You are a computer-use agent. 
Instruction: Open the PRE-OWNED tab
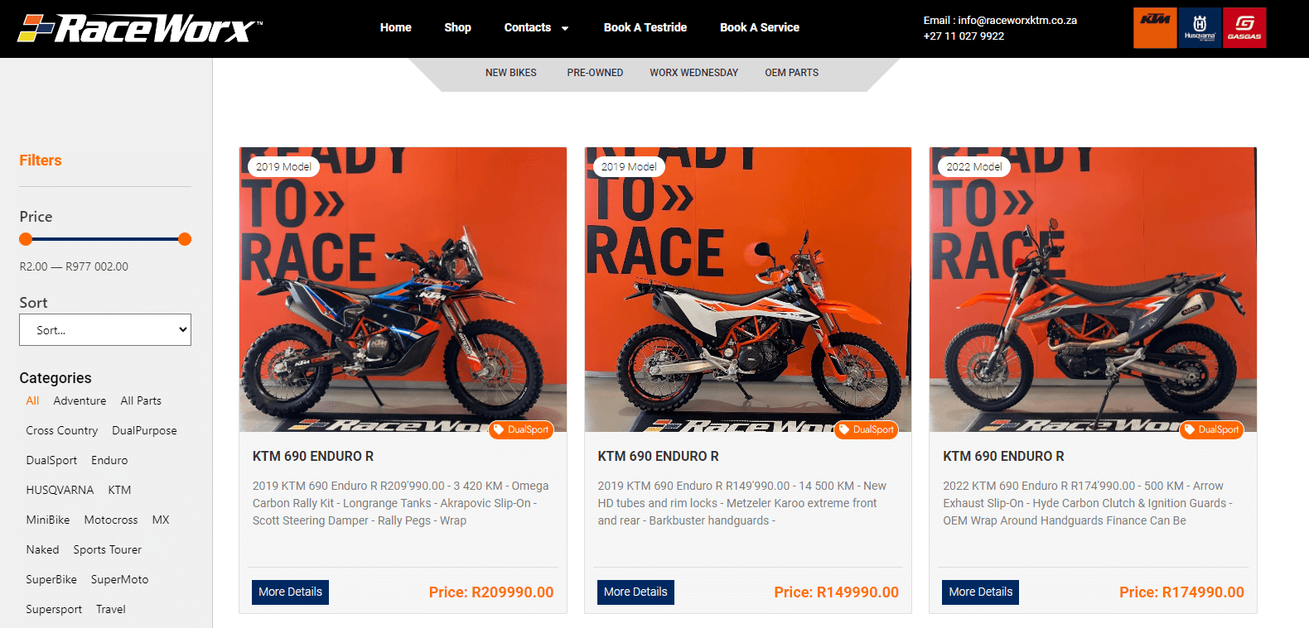[x=595, y=73]
